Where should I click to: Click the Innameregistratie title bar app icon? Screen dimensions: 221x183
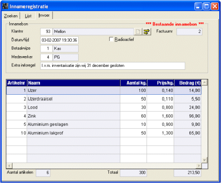[5, 7]
